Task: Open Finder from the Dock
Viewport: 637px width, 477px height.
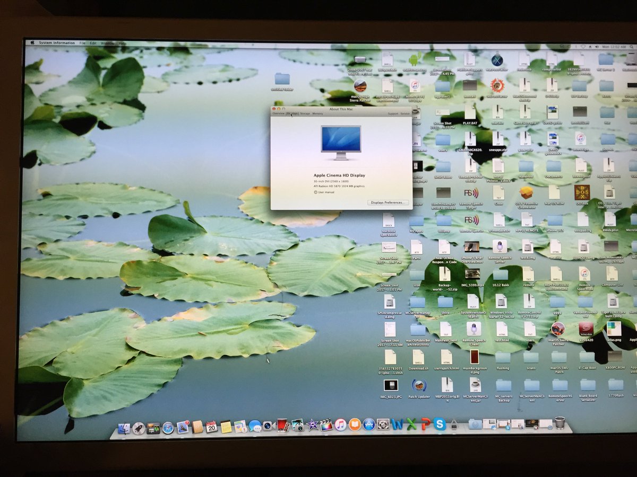Action: point(124,428)
